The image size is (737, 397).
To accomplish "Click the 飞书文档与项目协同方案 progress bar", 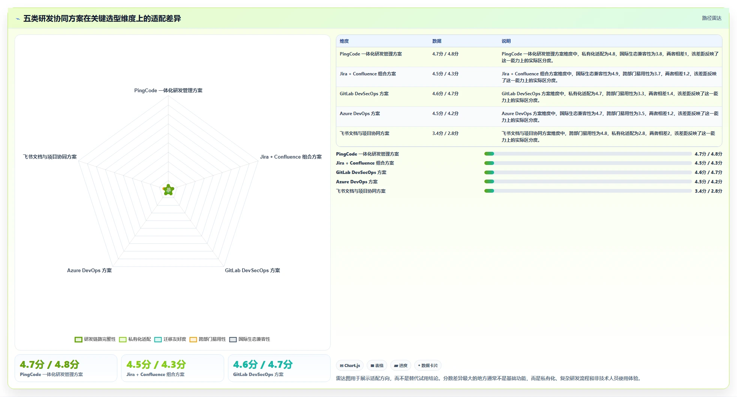I will 588,191.
